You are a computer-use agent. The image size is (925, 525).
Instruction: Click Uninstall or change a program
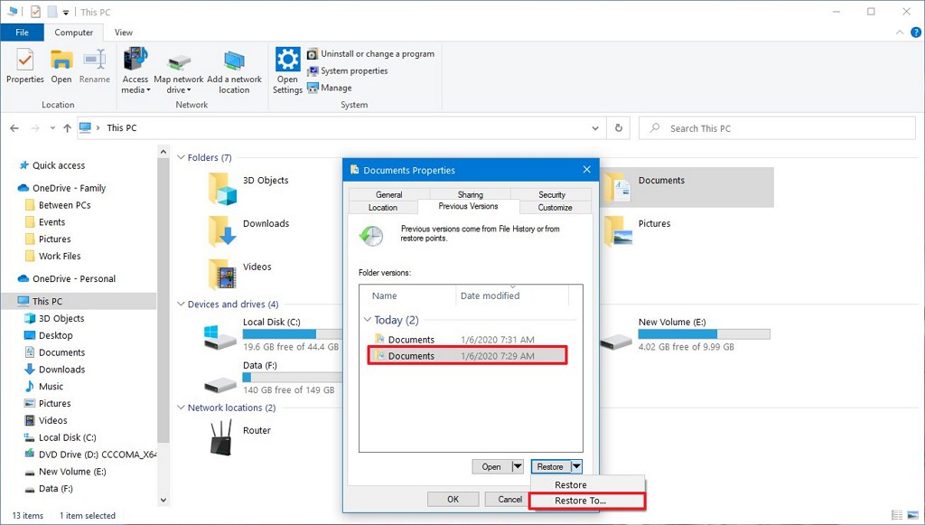[377, 54]
